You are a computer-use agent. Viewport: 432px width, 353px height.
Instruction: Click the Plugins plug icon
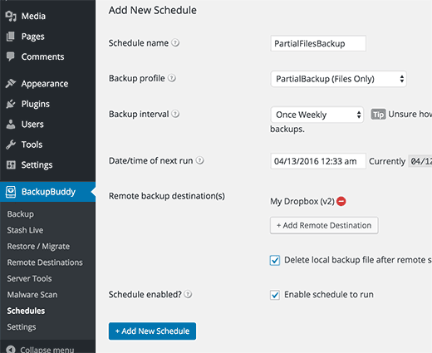pyautogui.click(x=11, y=104)
